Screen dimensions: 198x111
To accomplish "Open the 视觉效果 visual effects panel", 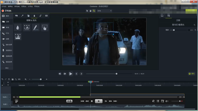I will pyautogui.click(x=7, y=62).
